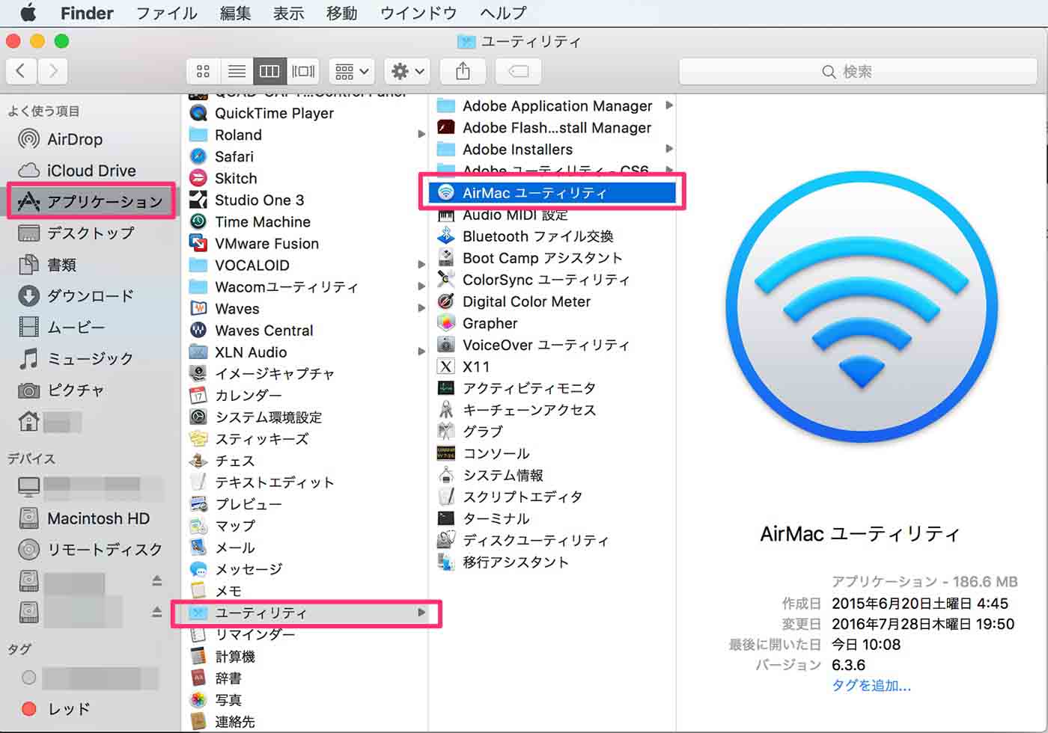
Task: Select Macintosh HD in the sidebar
Action: coord(91,518)
